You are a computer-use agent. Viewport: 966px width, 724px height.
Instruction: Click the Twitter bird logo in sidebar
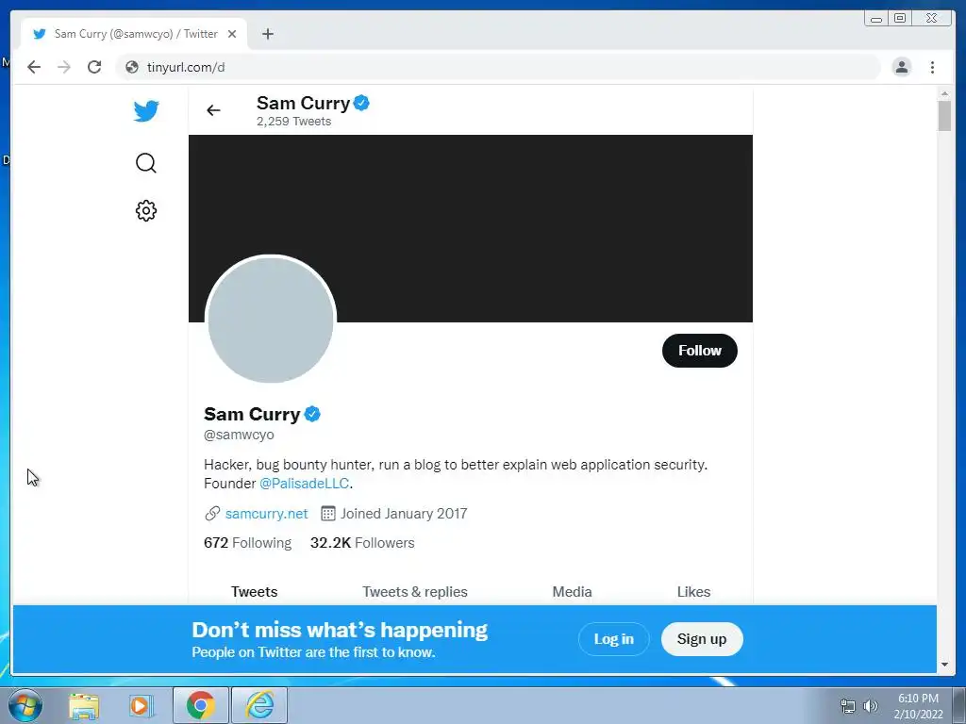(x=146, y=111)
